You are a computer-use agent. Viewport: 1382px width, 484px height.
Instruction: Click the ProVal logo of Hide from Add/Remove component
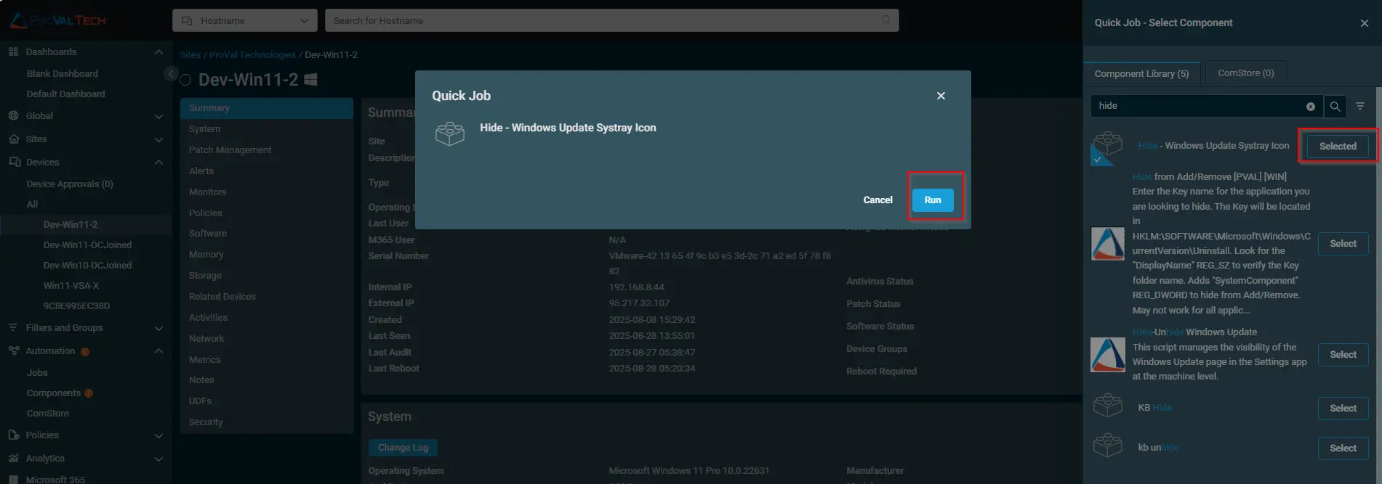[x=1107, y=244]
